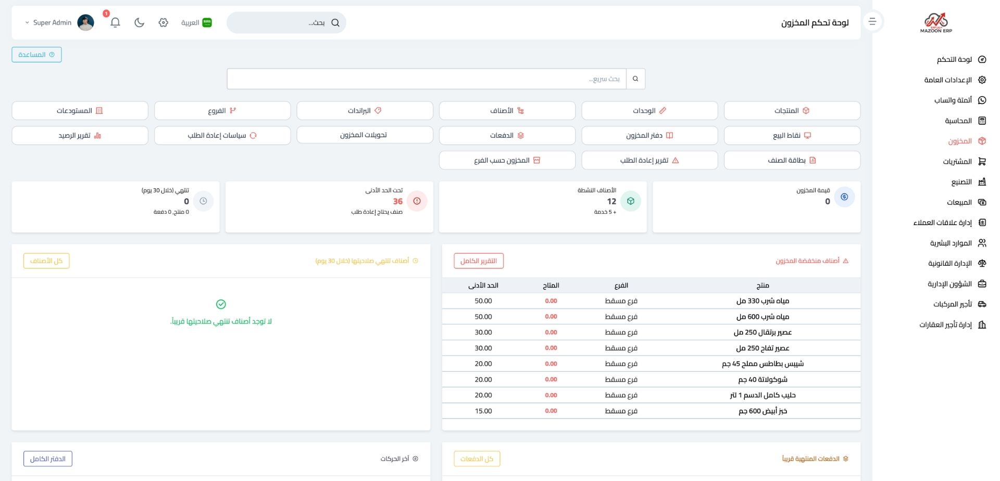Select المشتريات from the sidebar menu
Viewport: 1000px width, 481px height.
click(x=957, y=162)
